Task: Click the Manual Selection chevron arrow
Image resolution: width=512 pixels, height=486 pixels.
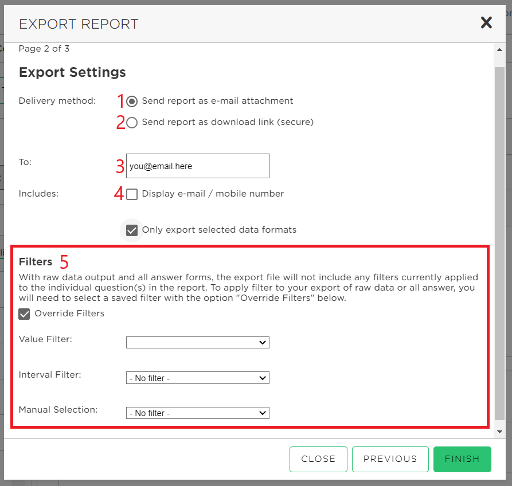Action: click(x=262, y=413)
